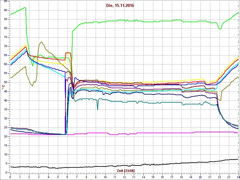Click the hour 12 label on the x-axis

pos(124,177)
